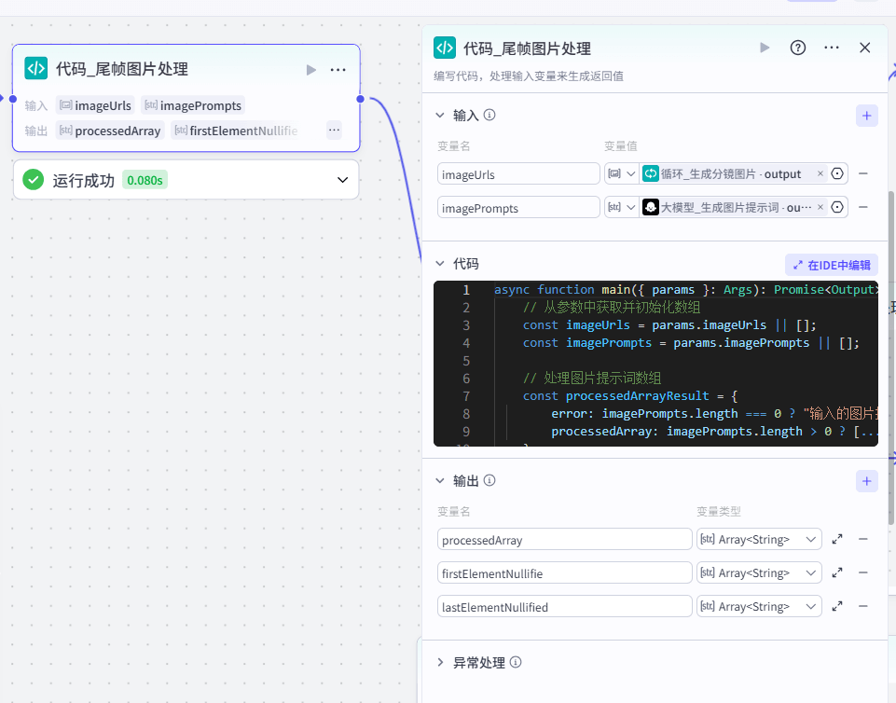This screenshot has height=703, width=896.
Task: Open the type dropdown for lastElementNullified output
Action: [x=759, y=607]
